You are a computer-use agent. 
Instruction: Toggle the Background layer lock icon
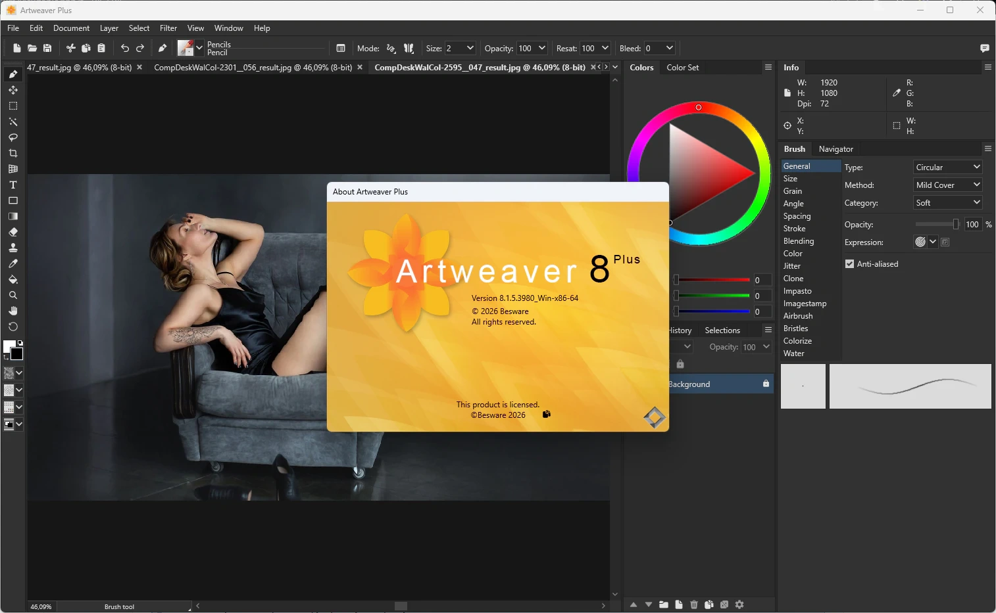[766, 384]
